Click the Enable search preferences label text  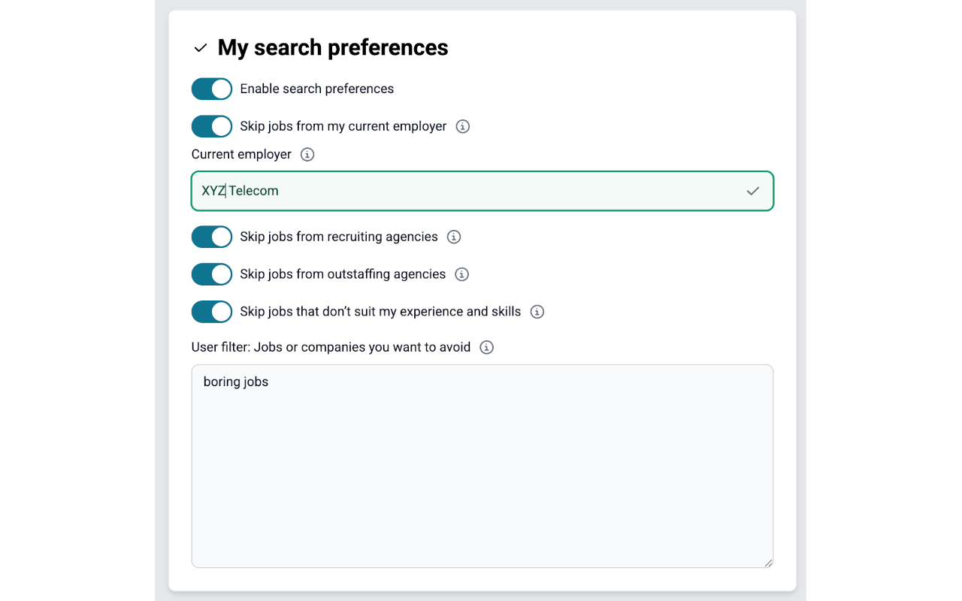(317, 89)
